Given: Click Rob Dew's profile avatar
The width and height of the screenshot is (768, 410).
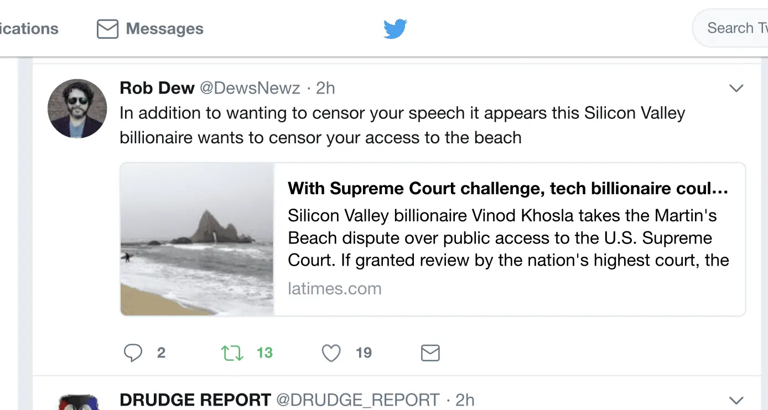Looking at the screenshot, I should pos(77,108).
